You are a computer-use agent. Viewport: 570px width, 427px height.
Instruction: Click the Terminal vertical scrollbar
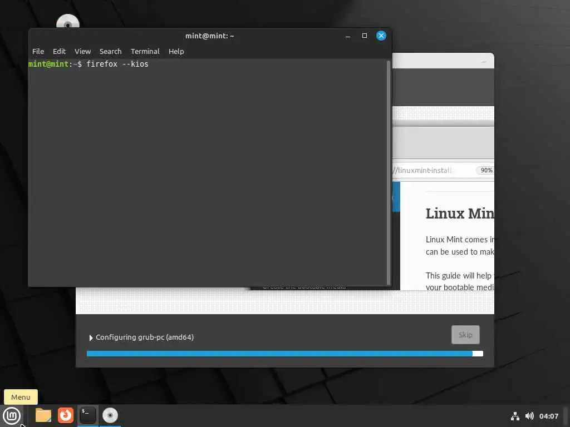click(389, 173)
